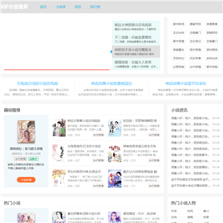Image resolution: width=223 pixels, height=223 pixels.
Task: Click the 都市言情 category tag
Action: [178, 41]
